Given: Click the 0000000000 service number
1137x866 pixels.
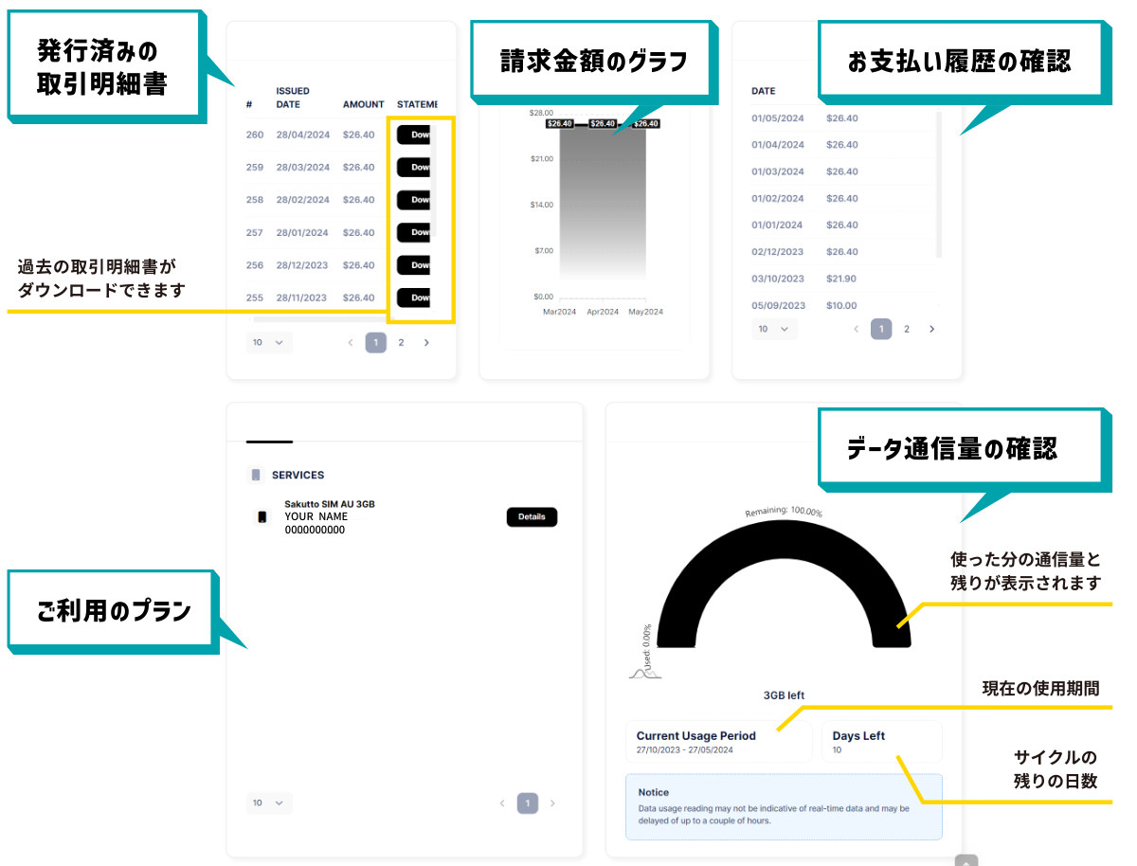Looking at the screenshot, I should click(x=315, y=530).
